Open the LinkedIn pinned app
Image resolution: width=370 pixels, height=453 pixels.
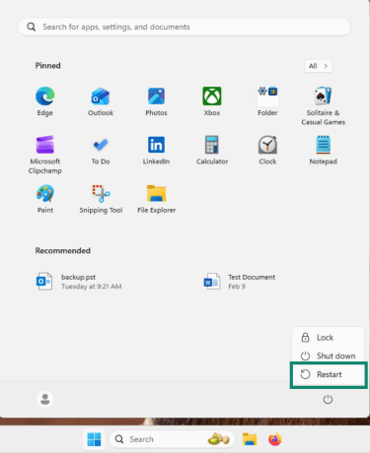click(x=156, y=150)
